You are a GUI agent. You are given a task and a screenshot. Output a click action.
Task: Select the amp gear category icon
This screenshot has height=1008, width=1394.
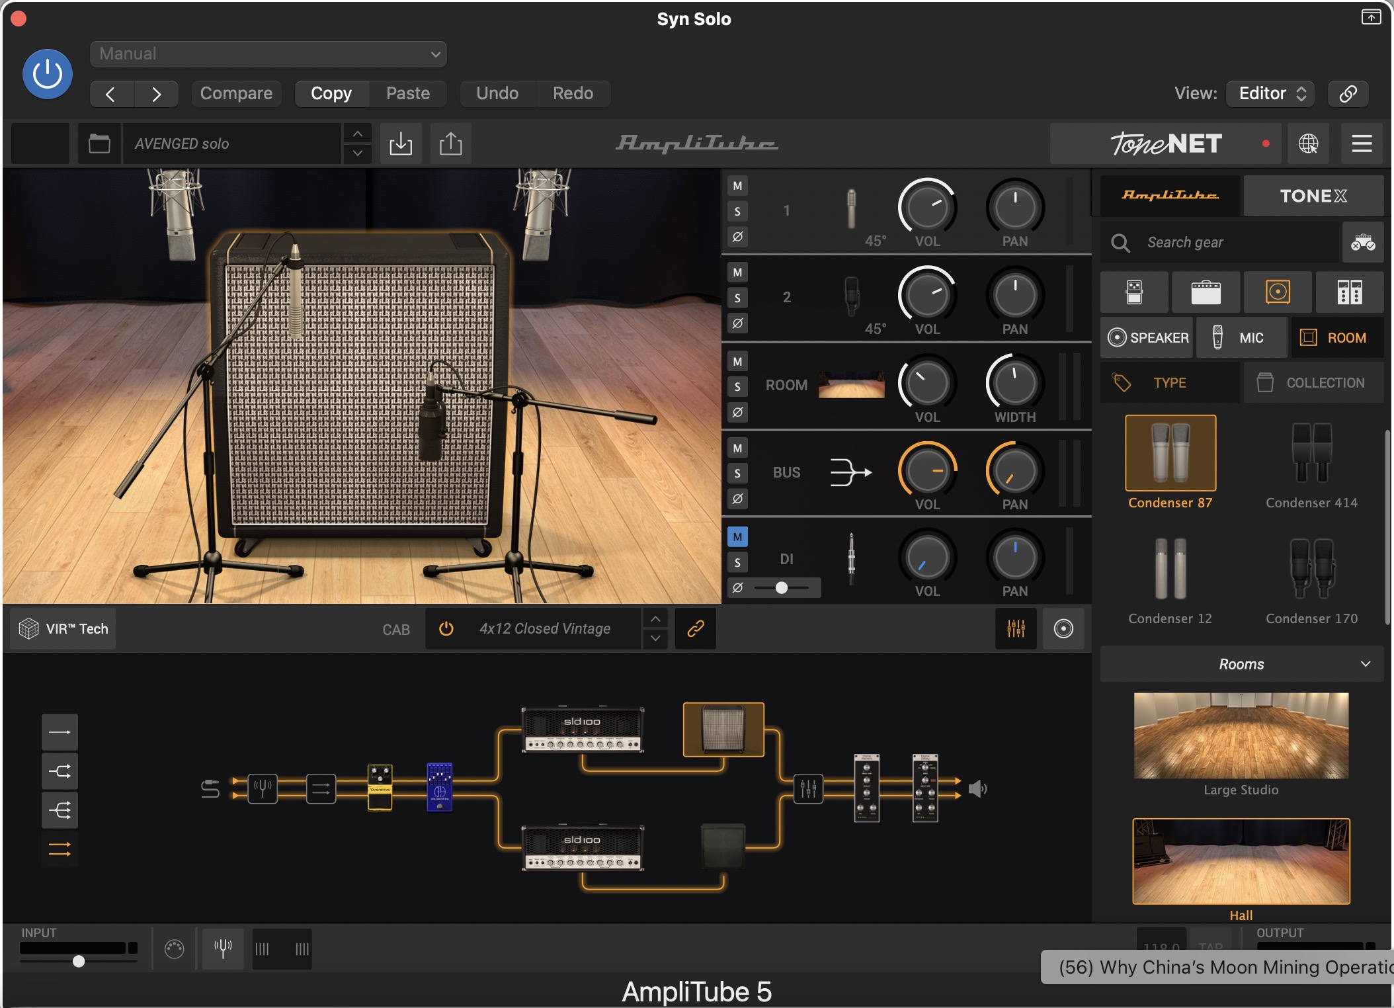coord(1206,292)
